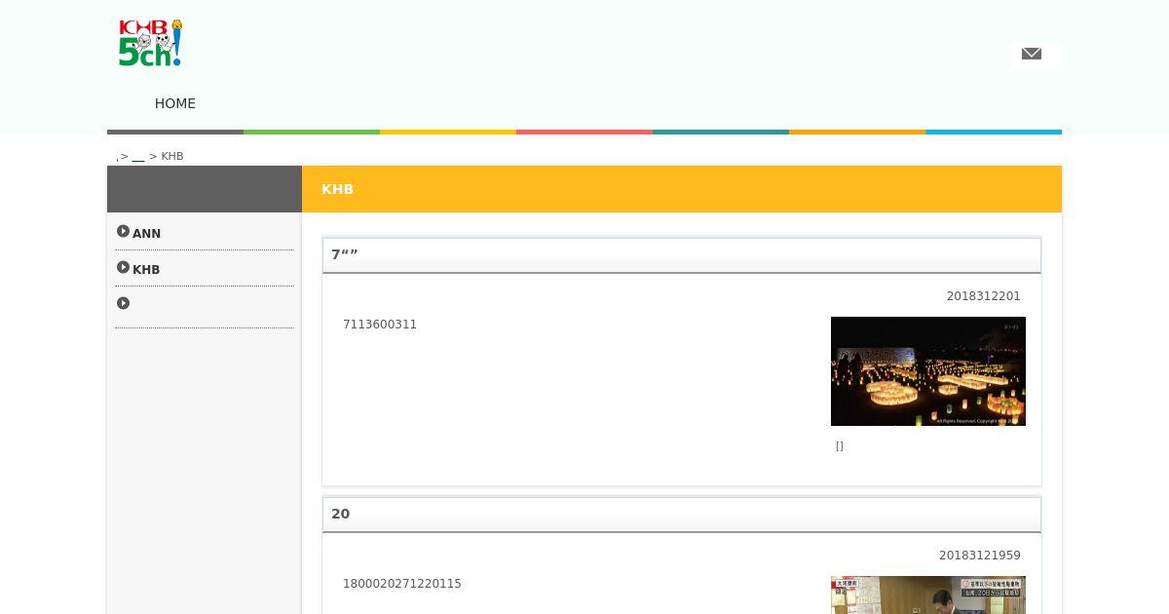Click the orange KHB section header
The height and width of the screenshot is (614, 1169).
[x=682, y=189]
